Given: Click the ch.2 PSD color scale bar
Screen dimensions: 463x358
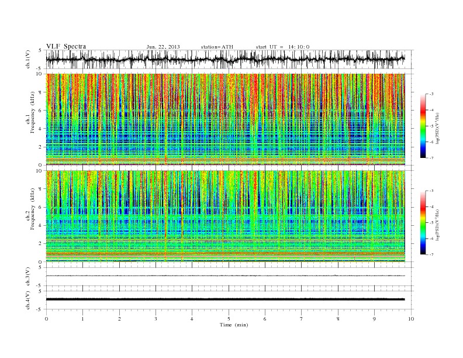Looking at the screenshot, I should pos(423,223).
